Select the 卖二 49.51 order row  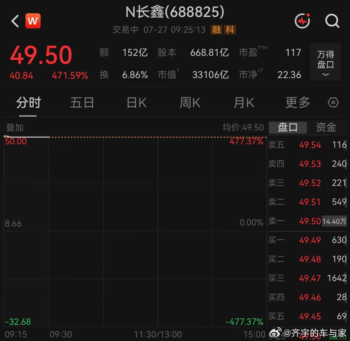coord(307,202)
